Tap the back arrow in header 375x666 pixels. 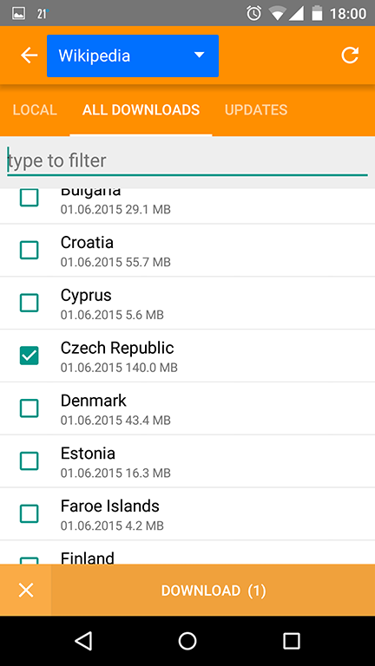click(x=30, y=55)
